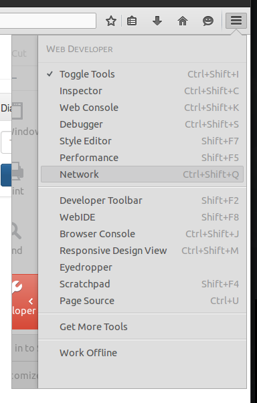Click into the URL search field
The width and height of the screenshot is (257, 403).
tap(48, 21)
